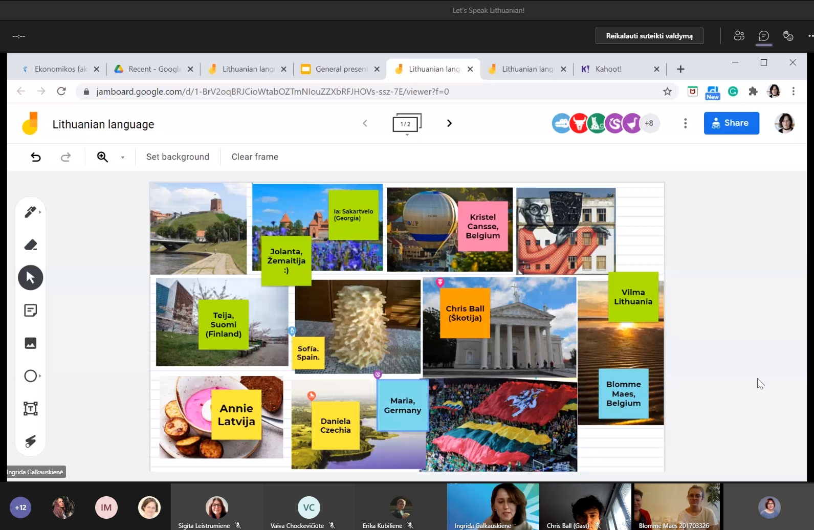Open the Teams chat panel
This screenshot has width=814, height=530.
click(x=763, y=36)
